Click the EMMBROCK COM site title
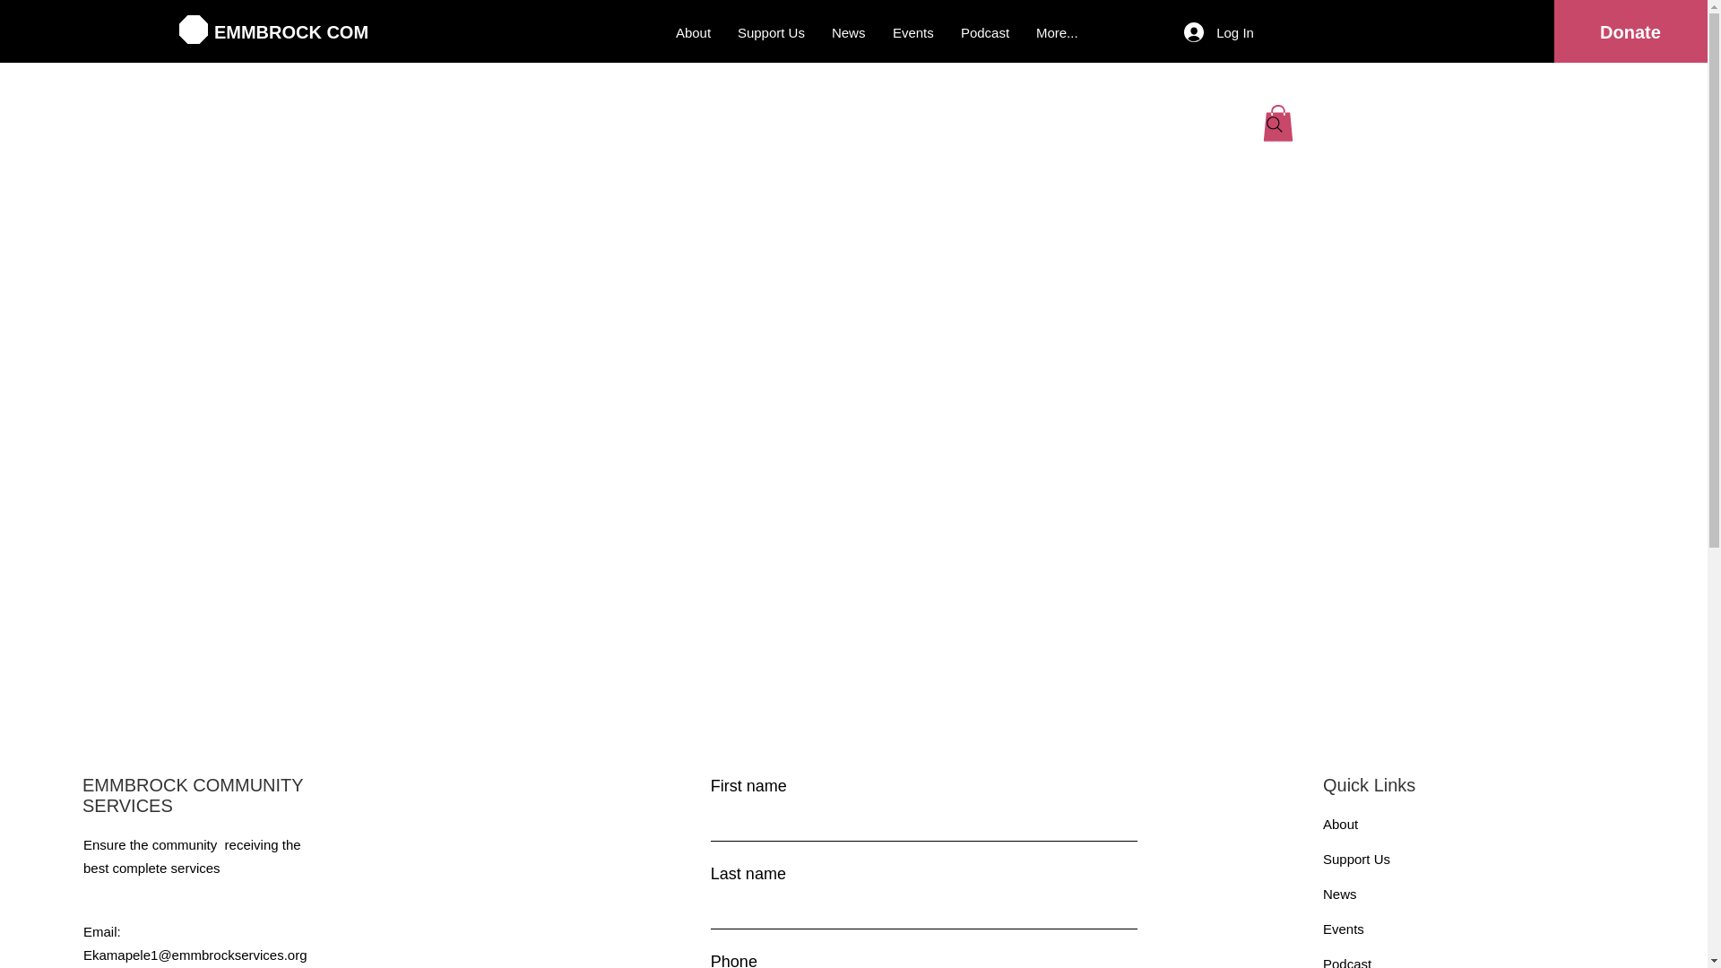Screen dimensions: 1721x968 coord(290,32)
